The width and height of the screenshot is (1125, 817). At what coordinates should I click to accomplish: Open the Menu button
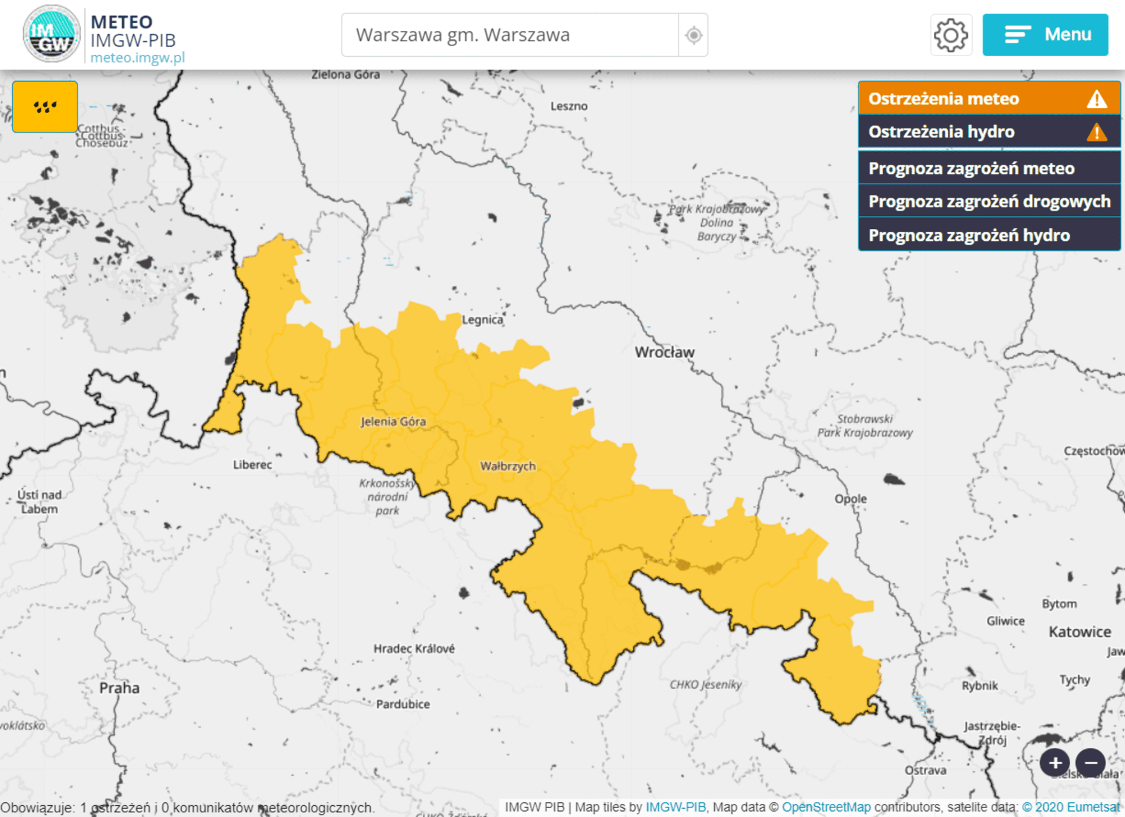[x=1045, y=35]
